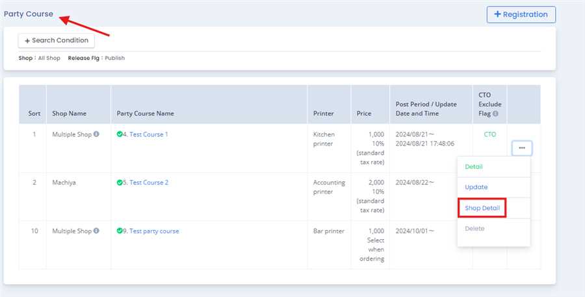Viewport: 585px width, 297px height.
Task: Open the Test Course 2 link
Action: [149, 183]
